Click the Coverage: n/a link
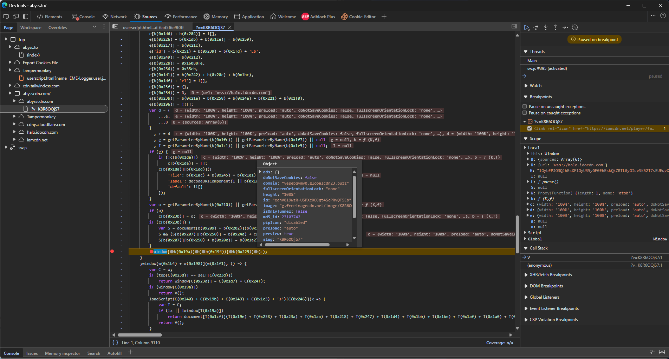The height and width of the screenshot is (359, 669). point(499,343)
